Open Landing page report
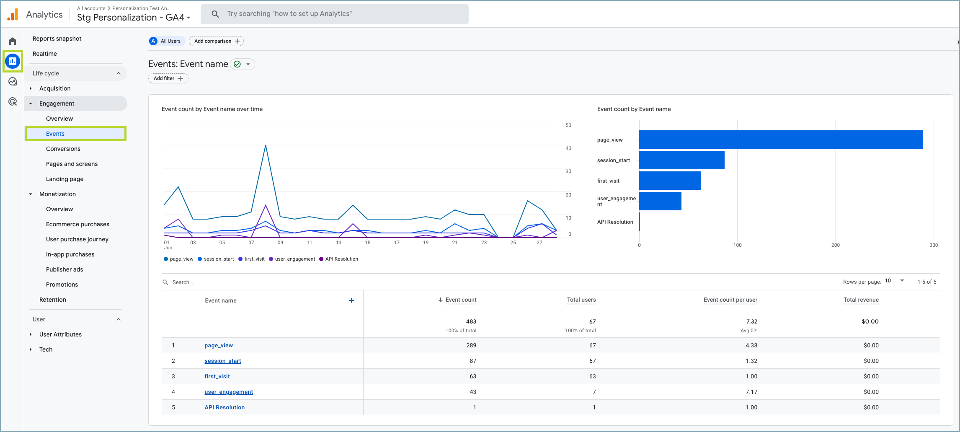This screenshot has width=960, height=432. 65,179
